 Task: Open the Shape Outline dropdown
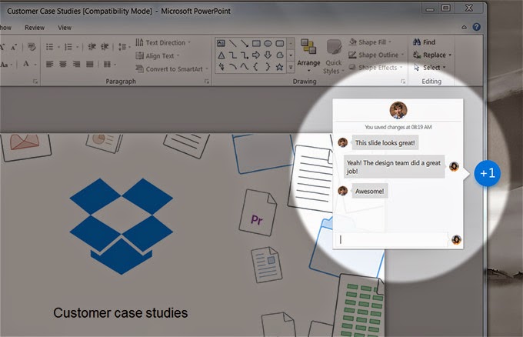(x=376, y=55)
